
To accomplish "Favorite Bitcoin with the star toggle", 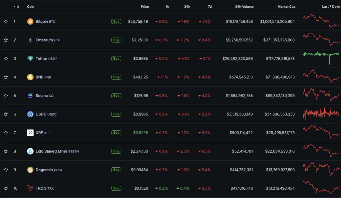I will coord(6,22).
